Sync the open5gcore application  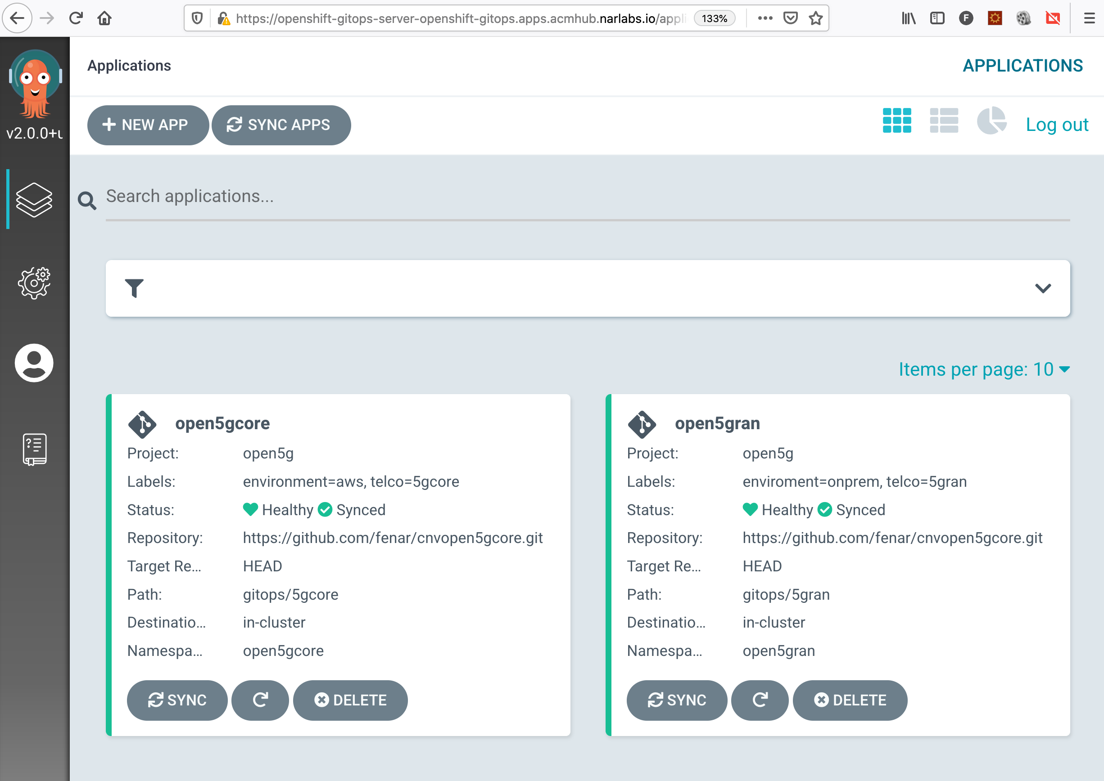pyautogui.click(x=177, y=700)
